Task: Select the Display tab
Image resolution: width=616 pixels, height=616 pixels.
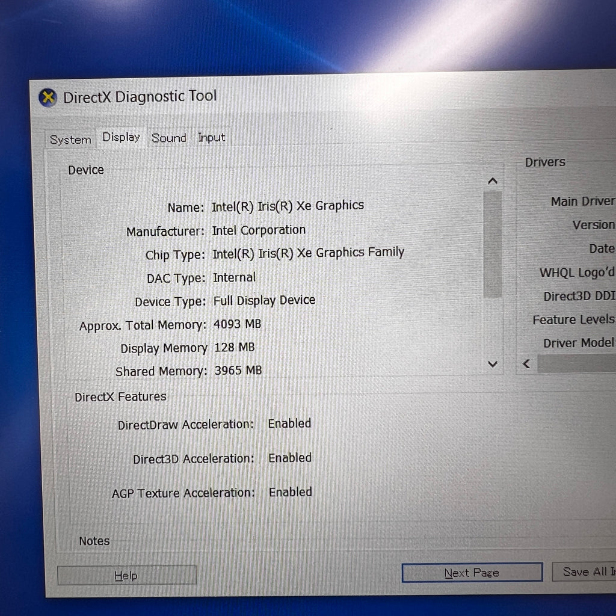Action: (122, 137)
